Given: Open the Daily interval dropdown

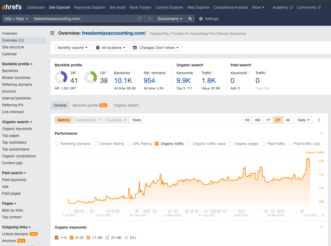Looking at the screenshot, I should (303, 120).
